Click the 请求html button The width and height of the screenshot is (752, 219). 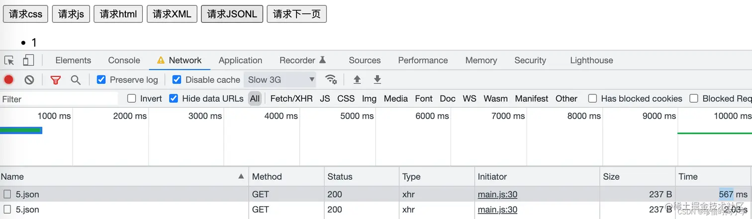118,14
